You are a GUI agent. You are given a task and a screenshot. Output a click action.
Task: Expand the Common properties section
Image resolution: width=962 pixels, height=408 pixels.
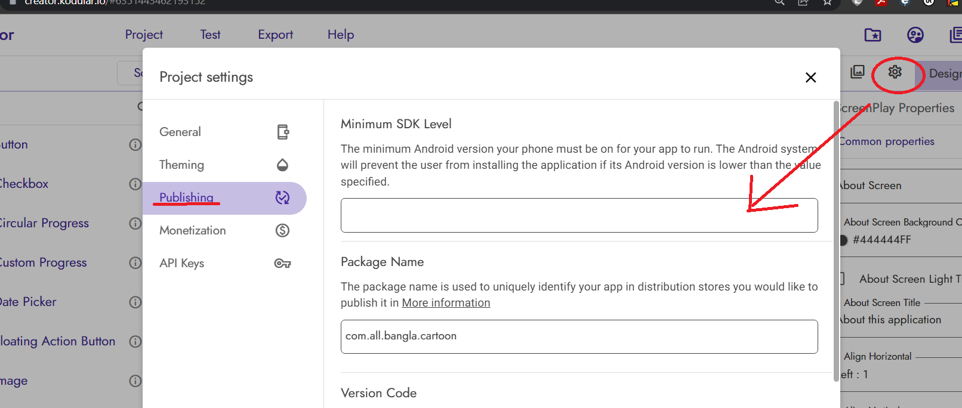pyautogui.click(x=887, y=141)
